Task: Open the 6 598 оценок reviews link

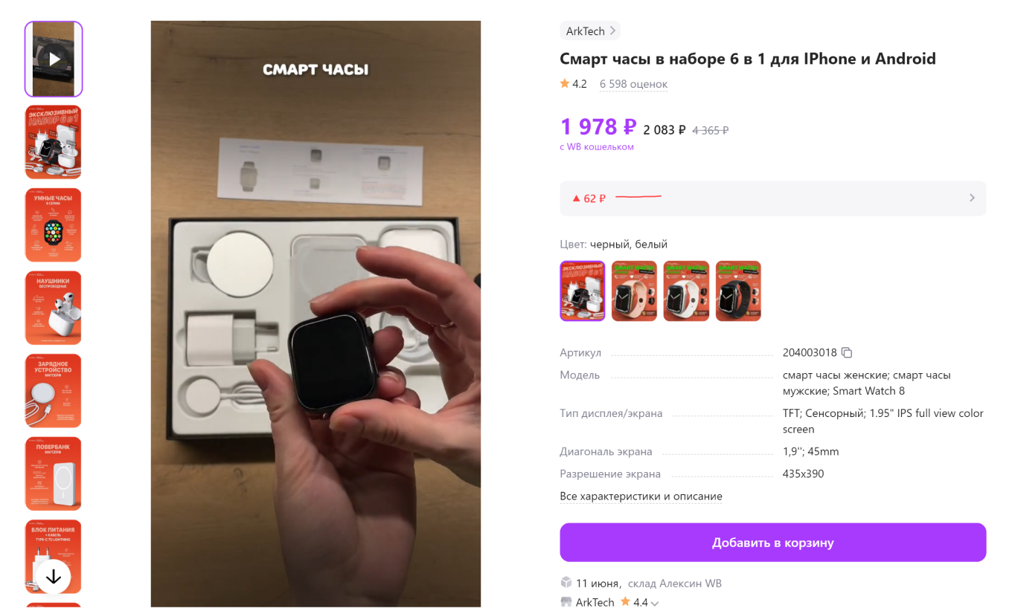Action: click(x=634, y=84)
